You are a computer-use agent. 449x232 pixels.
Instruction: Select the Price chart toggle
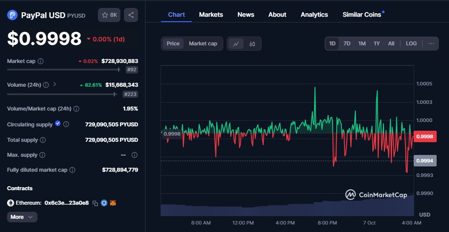(173, 44)
